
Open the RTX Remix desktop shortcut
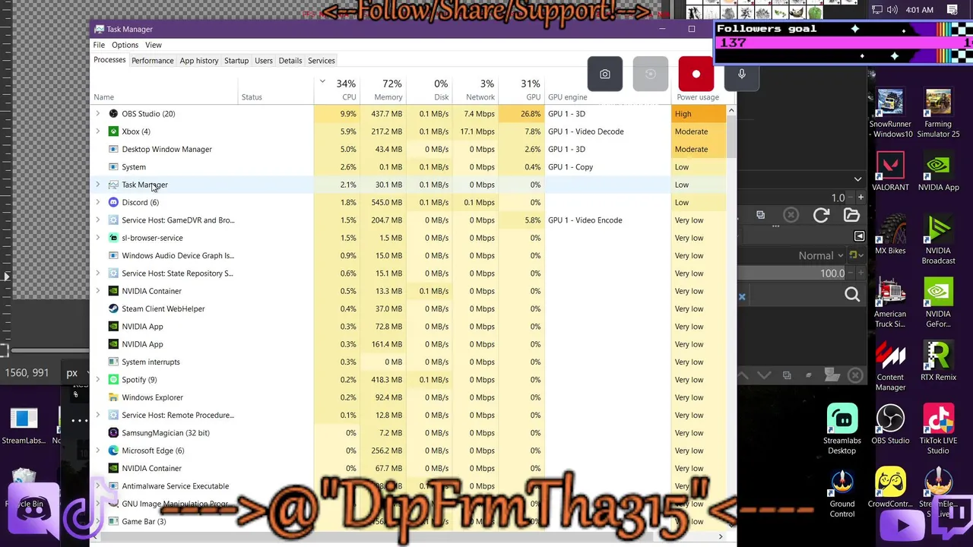[x=938, y=362]
